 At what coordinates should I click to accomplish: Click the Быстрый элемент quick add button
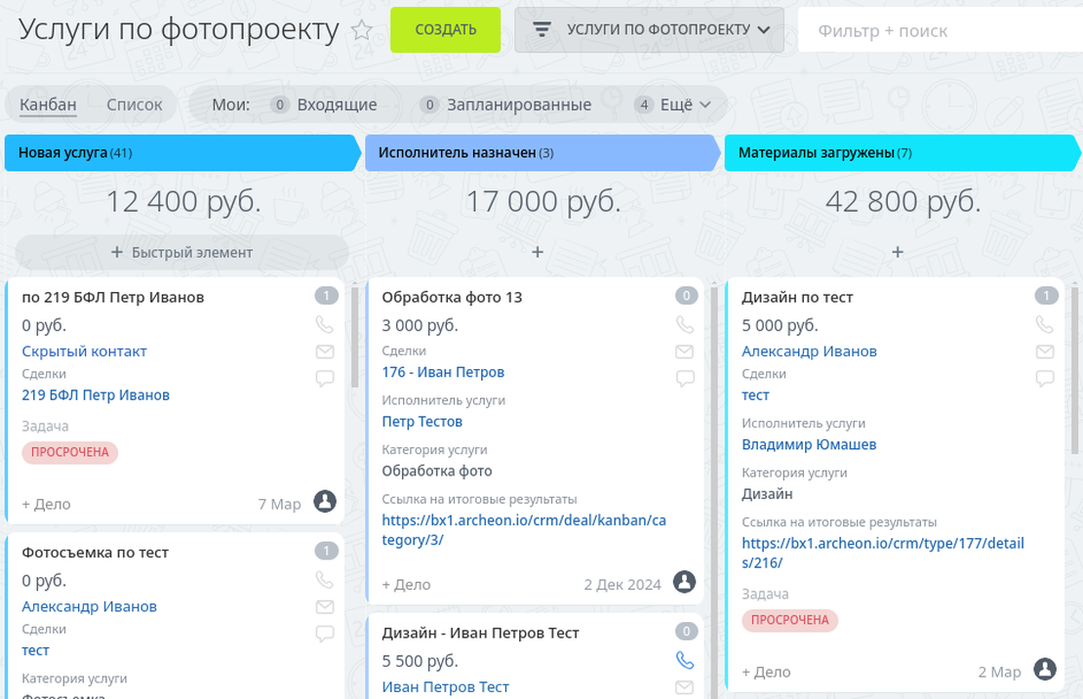tap(180, 251)
